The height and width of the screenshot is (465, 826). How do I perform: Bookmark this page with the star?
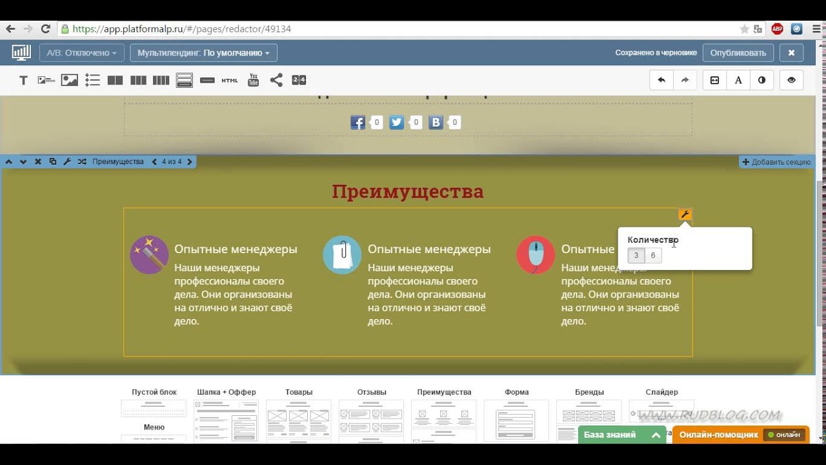pyautogui.click(x=744, y=29)
